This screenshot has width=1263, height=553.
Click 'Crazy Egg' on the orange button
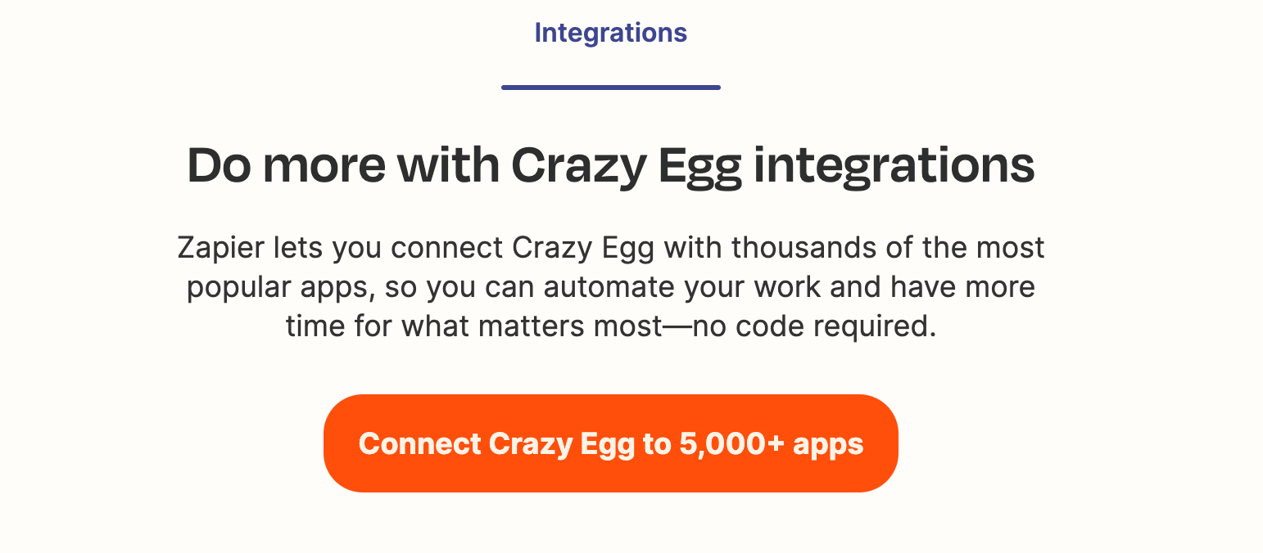(x=562, y=445)
